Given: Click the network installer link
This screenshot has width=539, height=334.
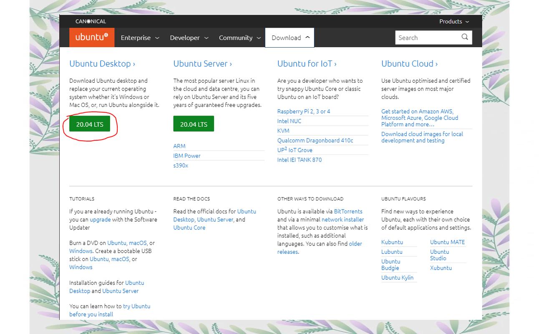Looking at the screenshot, I should pos(343,219).
